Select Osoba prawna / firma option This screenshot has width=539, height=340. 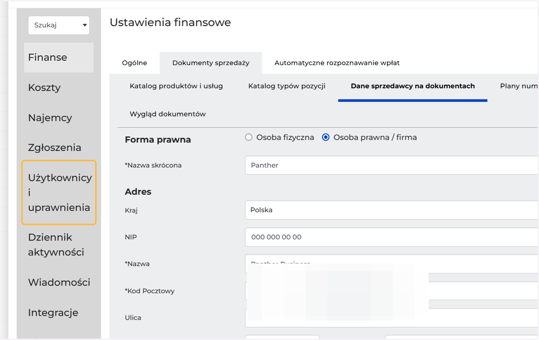click(x=326, y=138)
